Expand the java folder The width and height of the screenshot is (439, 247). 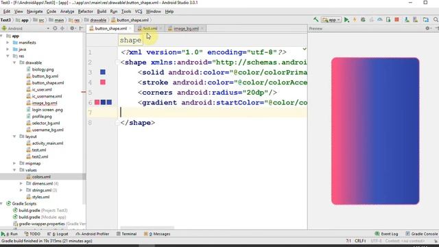click(8, 49)
